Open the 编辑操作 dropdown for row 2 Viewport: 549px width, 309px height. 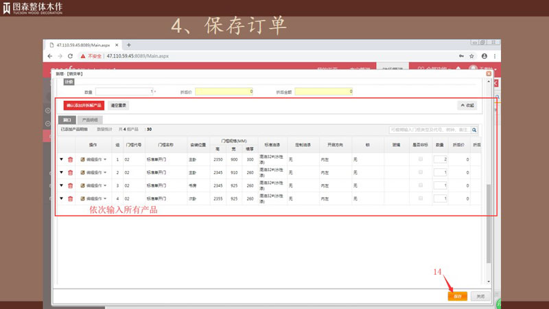click(x=94, y=172)
